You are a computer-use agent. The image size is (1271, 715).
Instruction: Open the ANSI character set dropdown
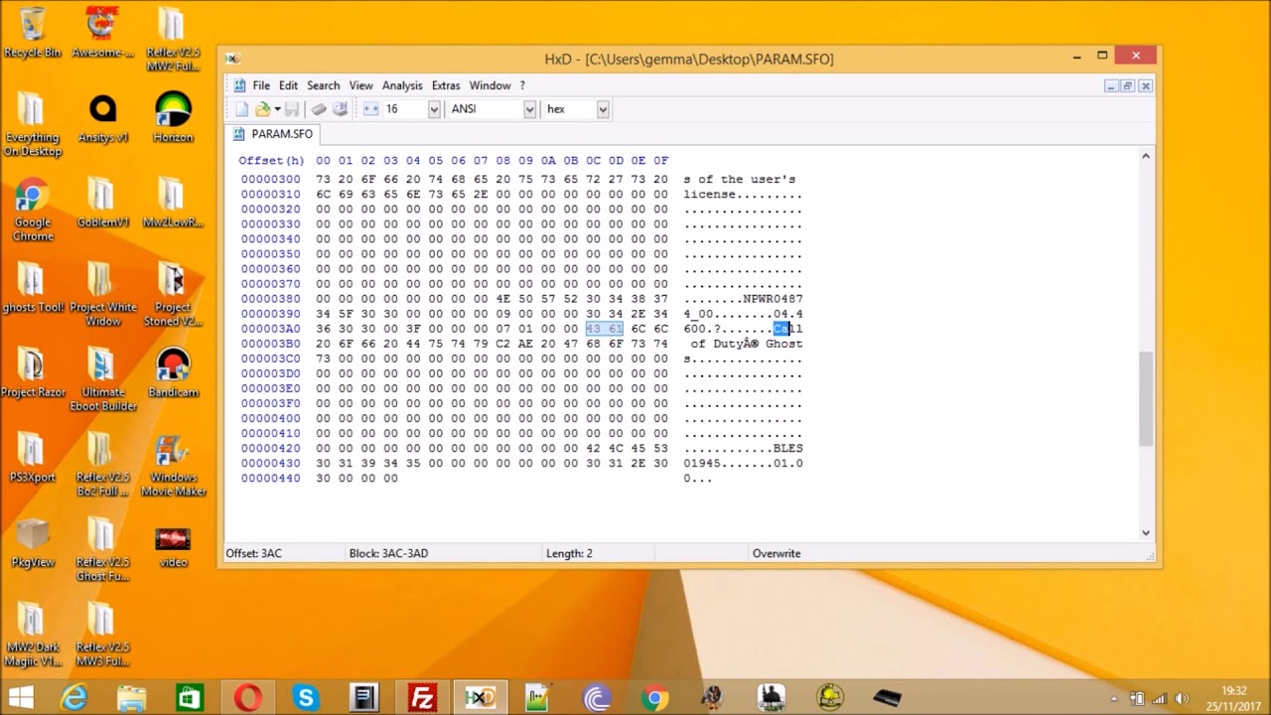529,109
